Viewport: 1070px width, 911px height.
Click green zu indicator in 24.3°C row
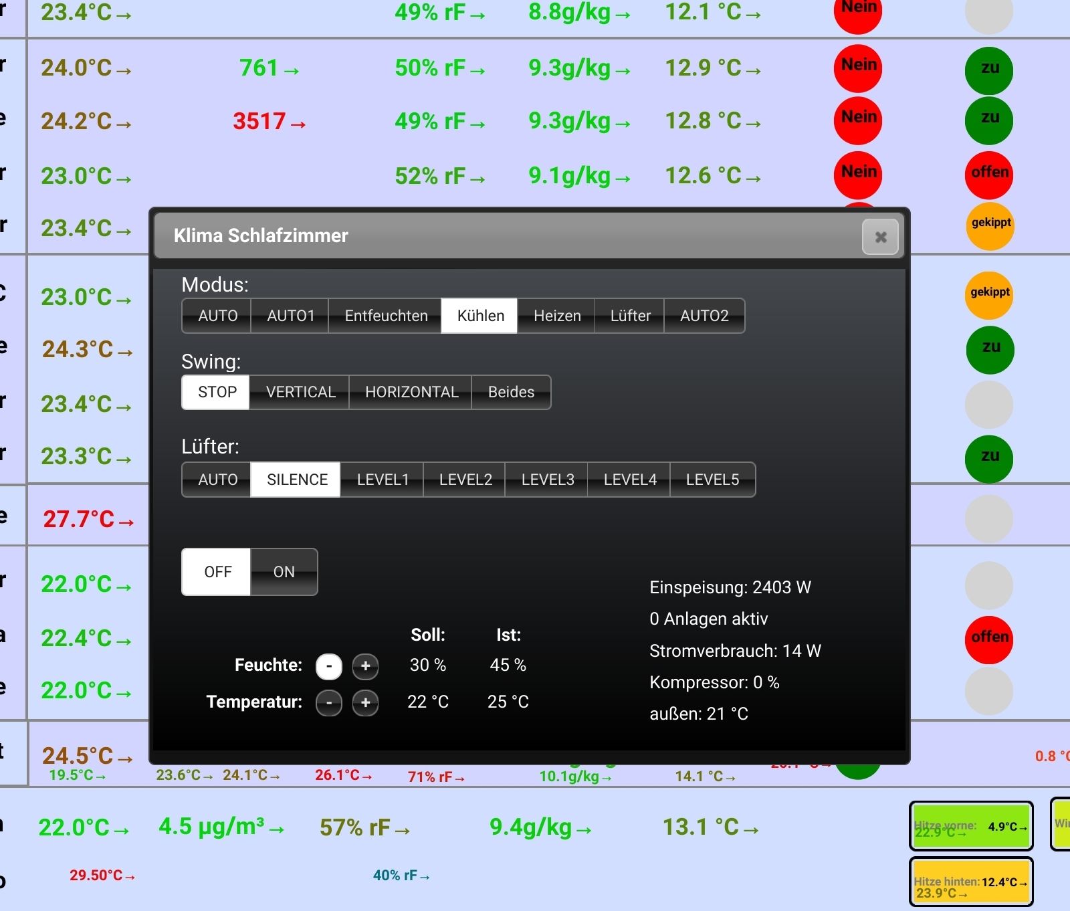[990, 349]
